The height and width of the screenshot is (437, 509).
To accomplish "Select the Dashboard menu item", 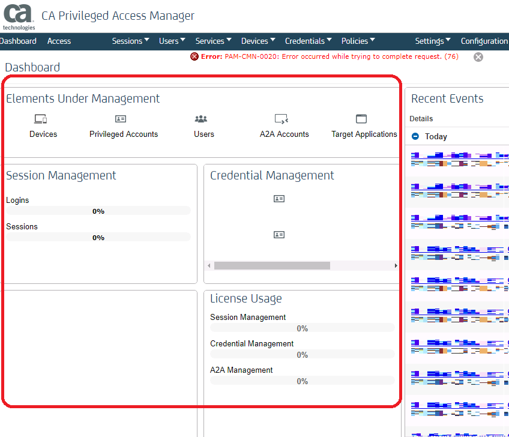I will 18,41.
